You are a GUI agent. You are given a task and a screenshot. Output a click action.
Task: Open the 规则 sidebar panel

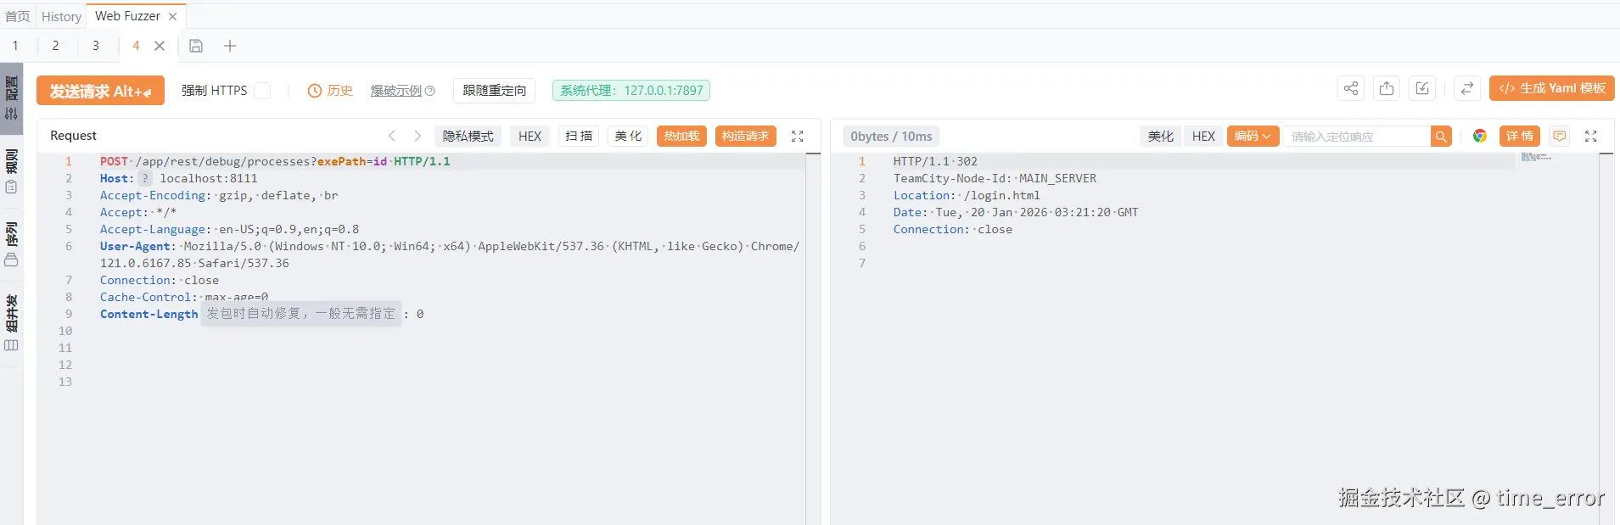(11, 171)
